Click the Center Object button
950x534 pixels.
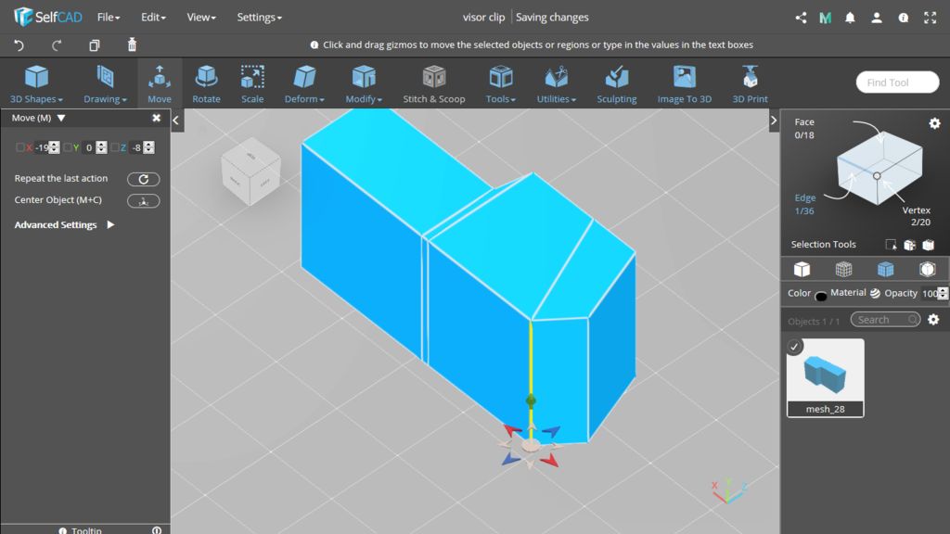click(x=144, y=201)
